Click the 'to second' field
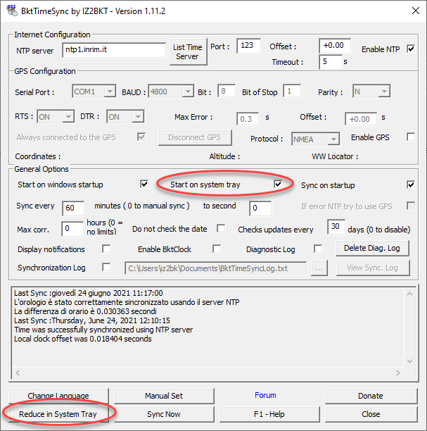This screenshot has width=427, height=431. click(x=260, y=208)
